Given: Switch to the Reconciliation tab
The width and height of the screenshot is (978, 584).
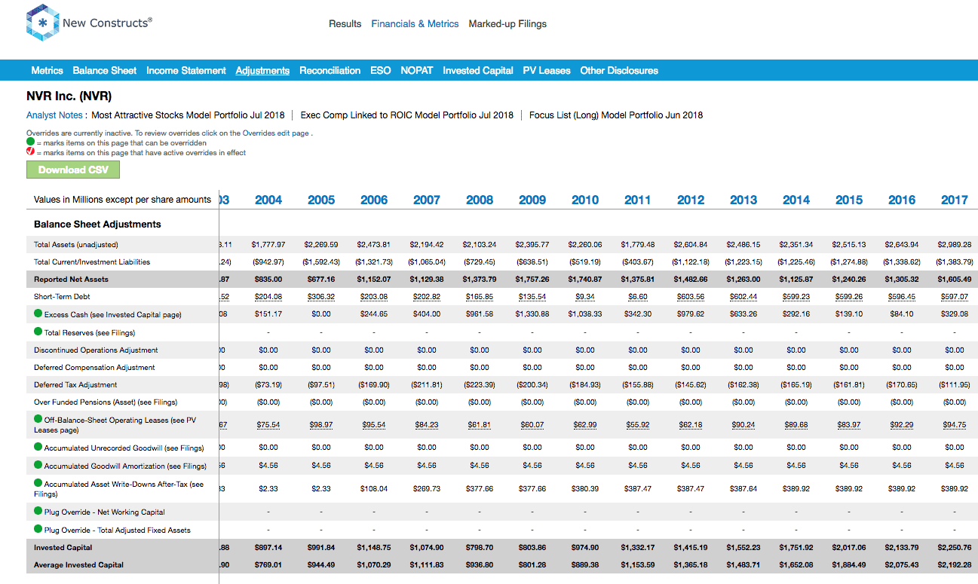Looking at the screenshot, I should click(x=330, y=70).
